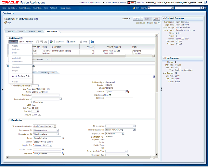Collapse the Line Summary panel

(164, 58)
